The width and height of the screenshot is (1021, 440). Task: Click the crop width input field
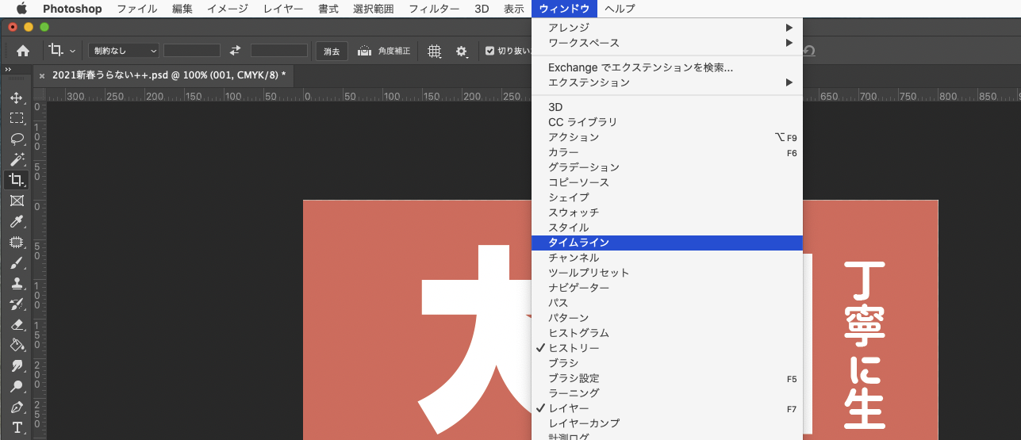pos(192,51)
